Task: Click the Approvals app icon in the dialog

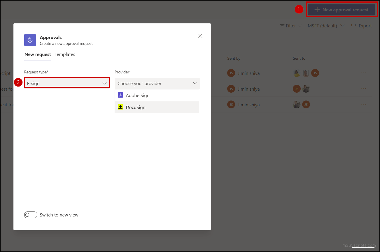Action: pos(30,40)
